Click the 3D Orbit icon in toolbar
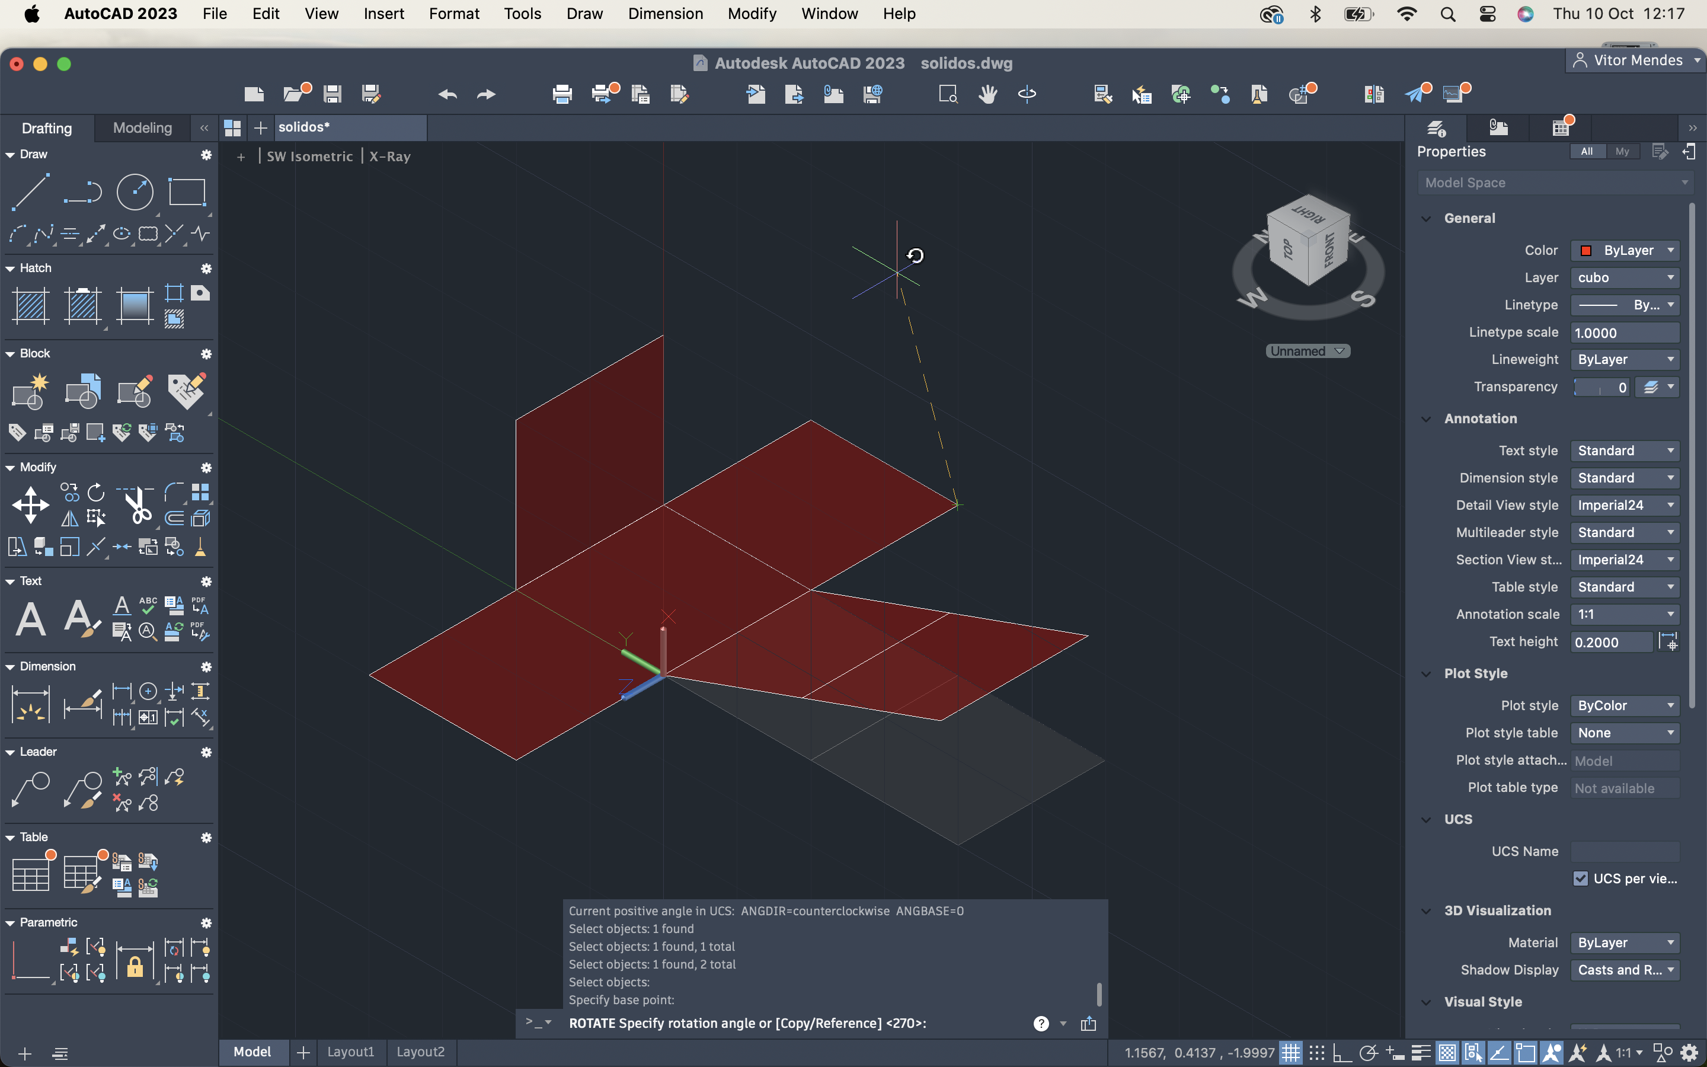 1027,94
